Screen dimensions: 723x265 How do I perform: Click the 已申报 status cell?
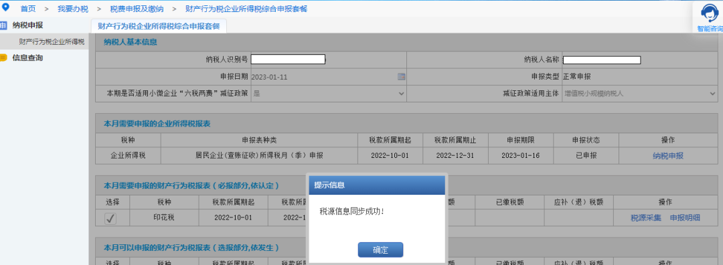pyautogui.click(x=586, y=155)
